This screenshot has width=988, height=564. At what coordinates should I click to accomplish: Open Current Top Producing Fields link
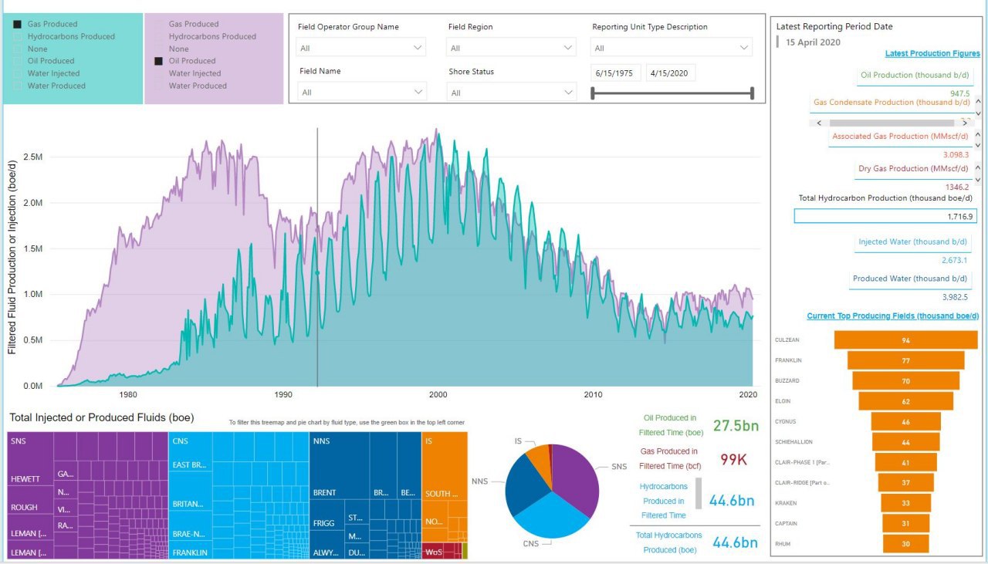click(x=893, y=316)
